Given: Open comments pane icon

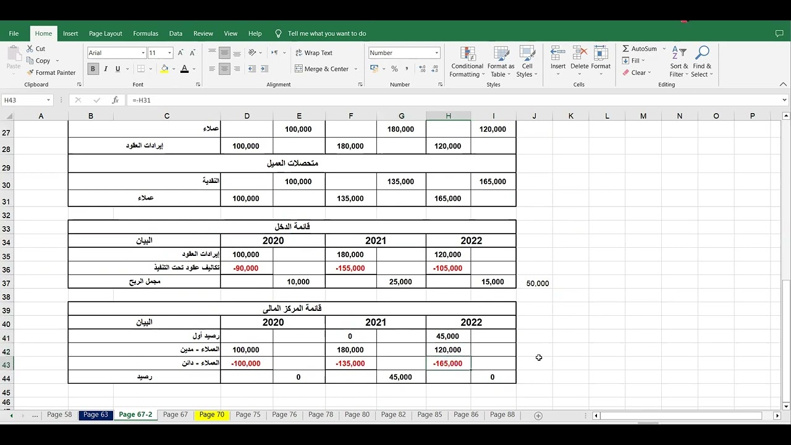Looking at the screenshot, I should (x=779, y=33).
